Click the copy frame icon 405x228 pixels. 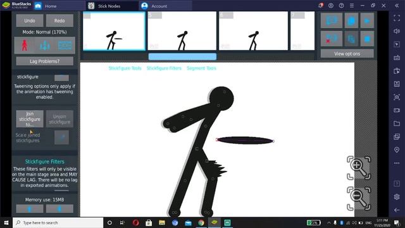coord(352,20)
